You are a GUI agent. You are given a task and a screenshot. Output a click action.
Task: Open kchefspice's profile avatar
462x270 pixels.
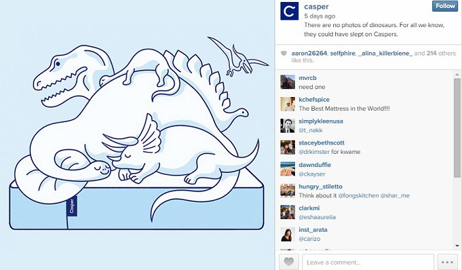pos(288,104)
